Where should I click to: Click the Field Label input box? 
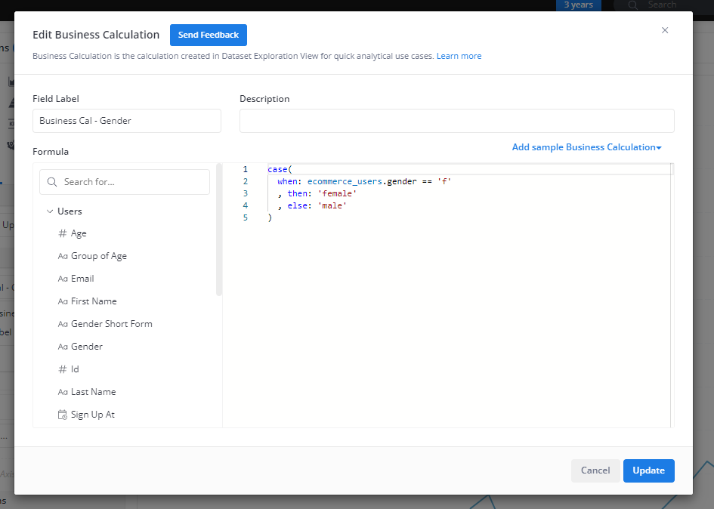(x=127, y=121)
